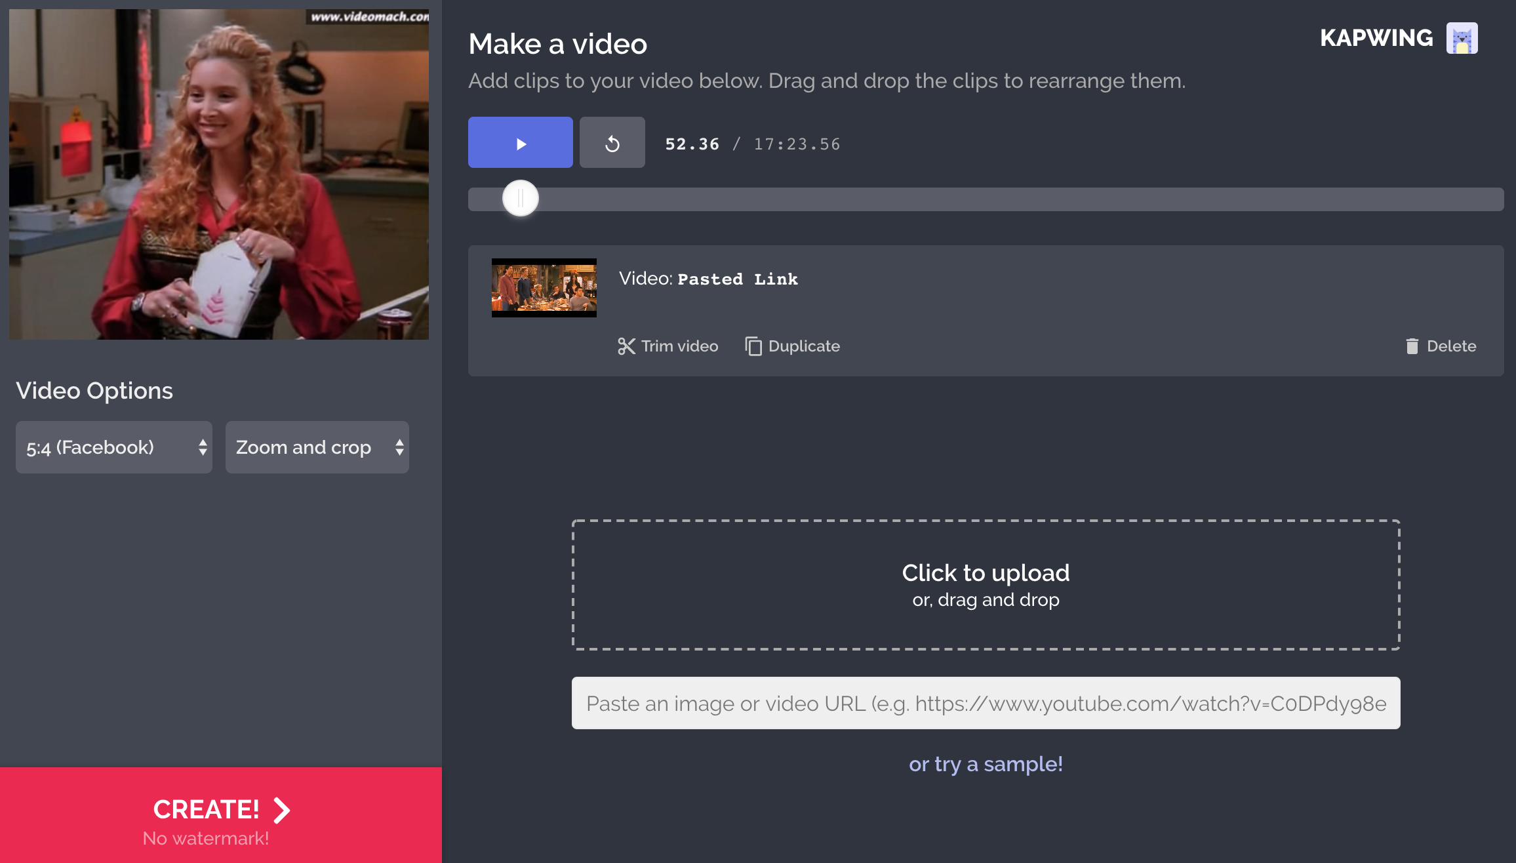This screenshot has height=863, width=1516.
Task: Click the Duplicate text label
Action: [804, 346]
